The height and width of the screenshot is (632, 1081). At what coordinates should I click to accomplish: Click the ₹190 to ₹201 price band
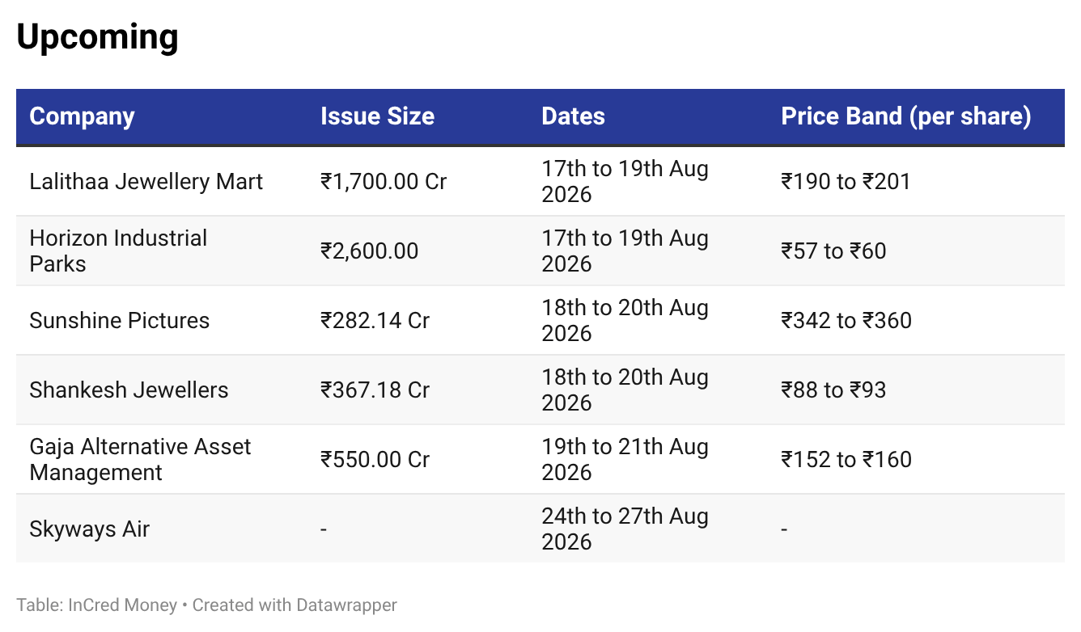pyautogui.click(x=846, y=181)
